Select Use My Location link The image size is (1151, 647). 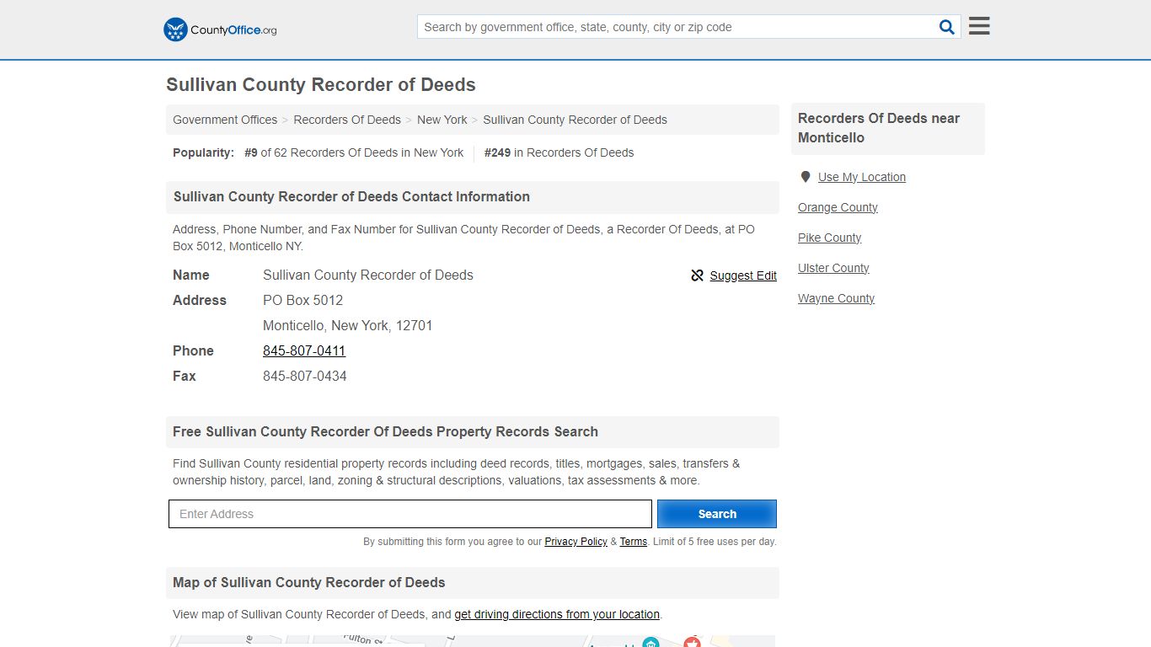pyautogui.click(x=862, y=177)
